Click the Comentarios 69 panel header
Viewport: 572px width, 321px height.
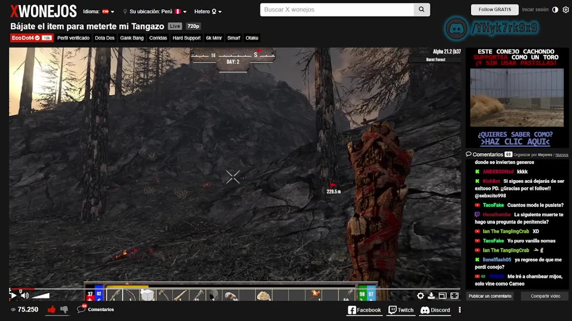[x=488, y=154]
